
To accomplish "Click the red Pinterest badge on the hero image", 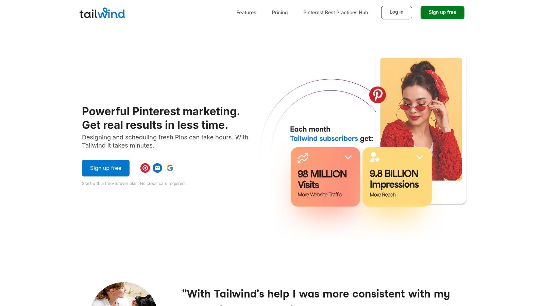I will pos(377,95).
